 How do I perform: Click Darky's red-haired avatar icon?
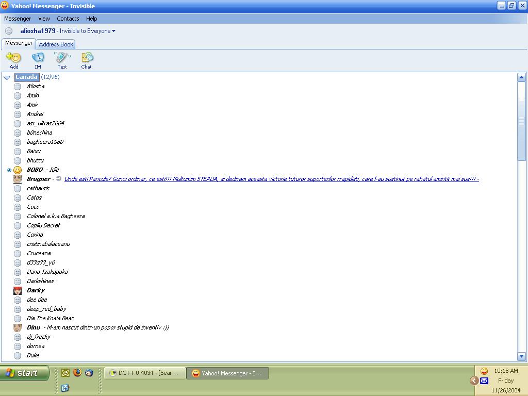click(x=18, y=290)
